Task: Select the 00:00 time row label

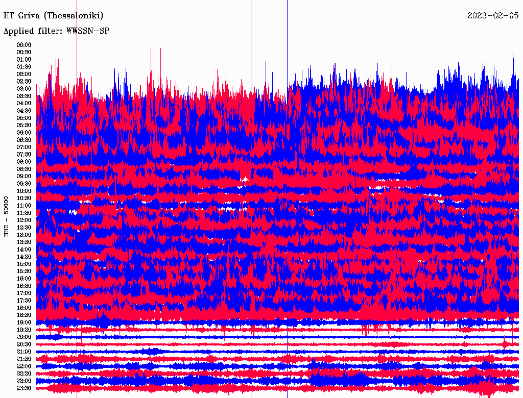Action: (24, 45)
